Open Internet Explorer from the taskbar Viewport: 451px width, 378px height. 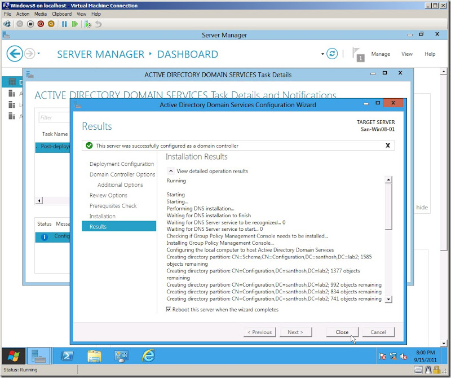click(149, 356)
